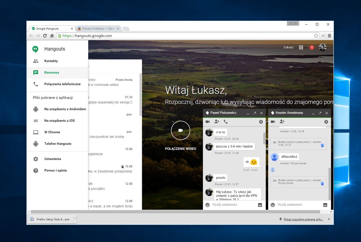
Task: Attach image in Paweł chat
Action: [x=260, y=205]
